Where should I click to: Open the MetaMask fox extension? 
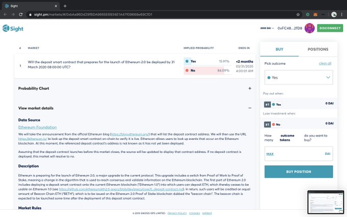[x=315, y=14]
